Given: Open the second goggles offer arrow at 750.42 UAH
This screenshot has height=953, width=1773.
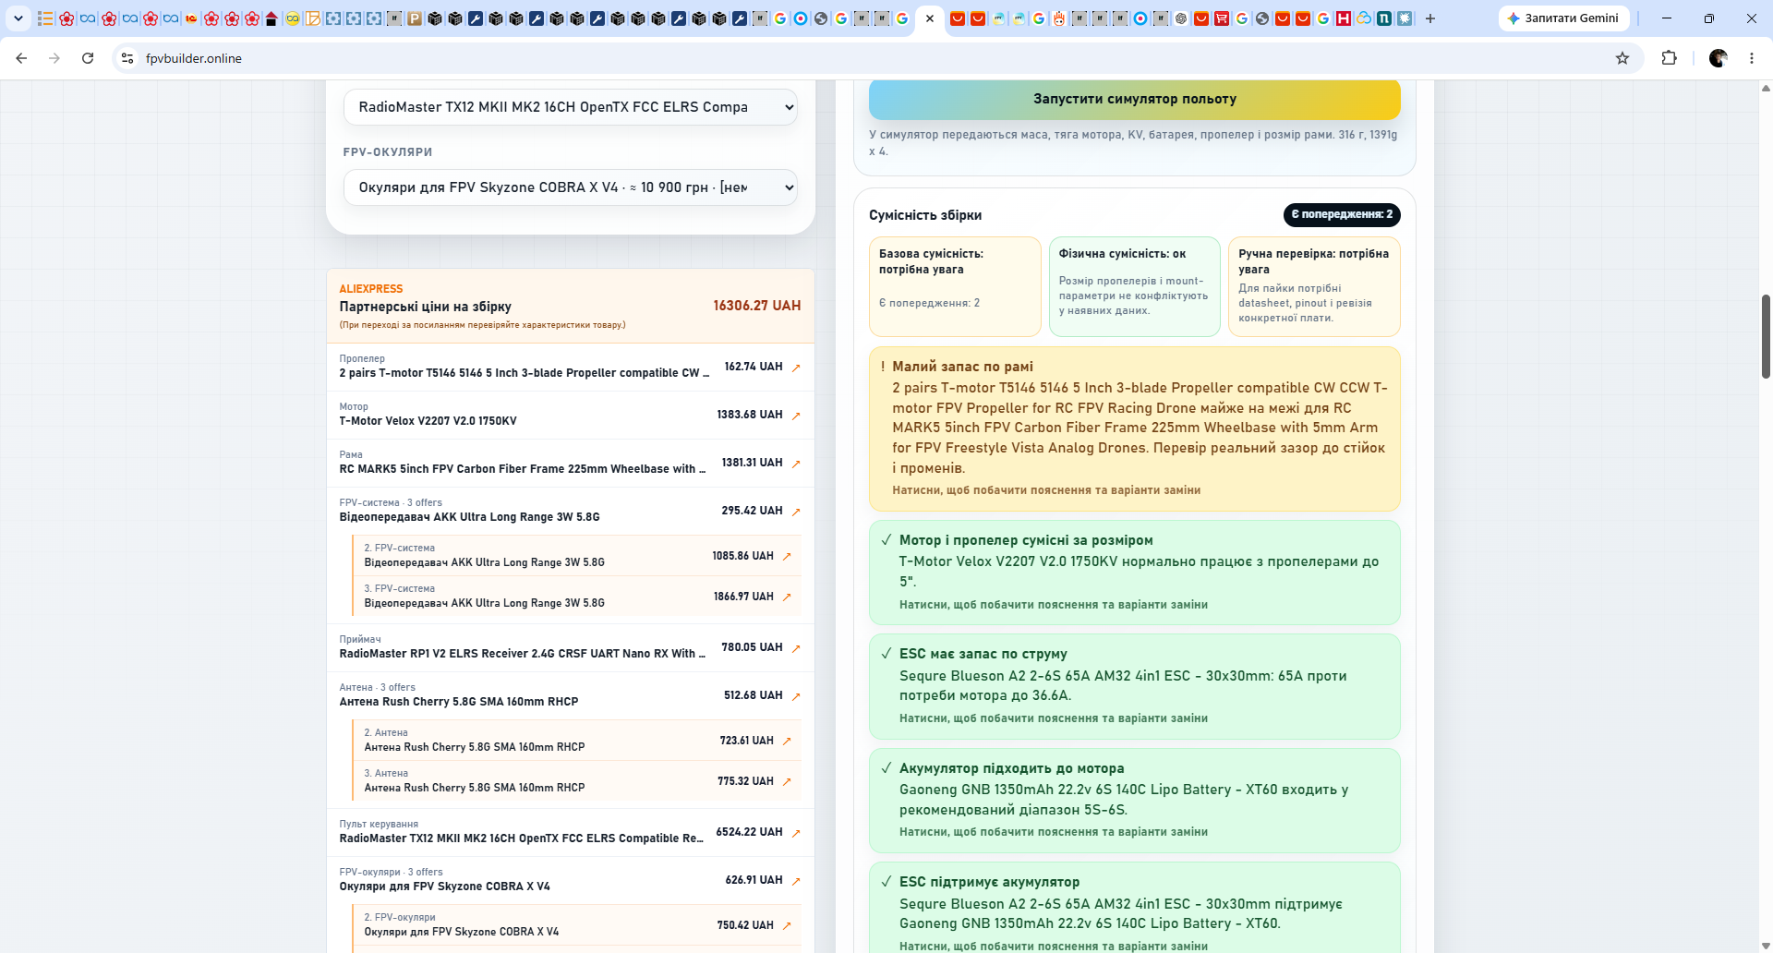Looking at the screenshot, I should coord(787,925).
